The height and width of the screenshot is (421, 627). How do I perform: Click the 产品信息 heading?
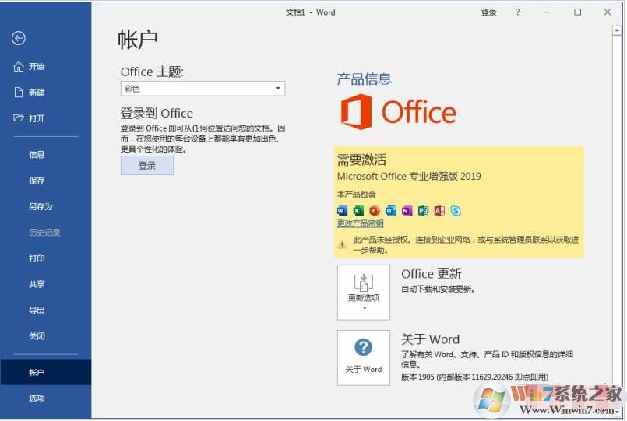(364, 79)
